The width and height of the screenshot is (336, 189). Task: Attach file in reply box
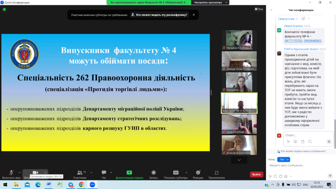[303, 142]
